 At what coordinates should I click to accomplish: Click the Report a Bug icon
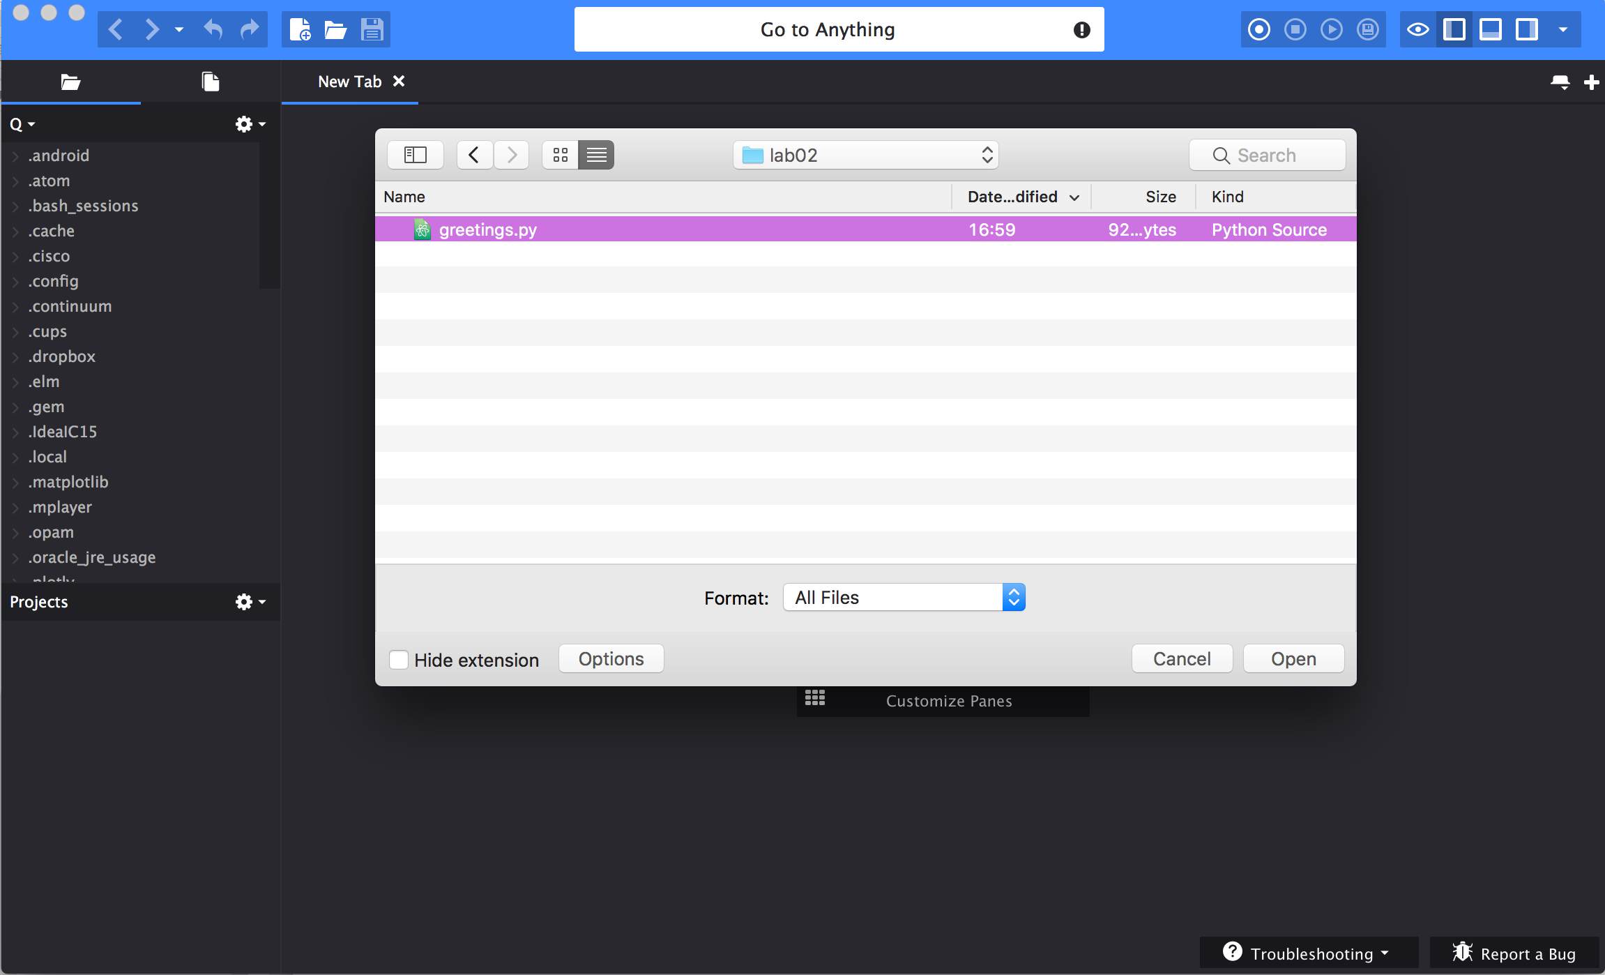(x=1463, y=952)
